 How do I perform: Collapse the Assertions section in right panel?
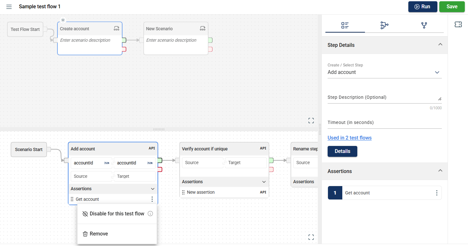point(440,171)
